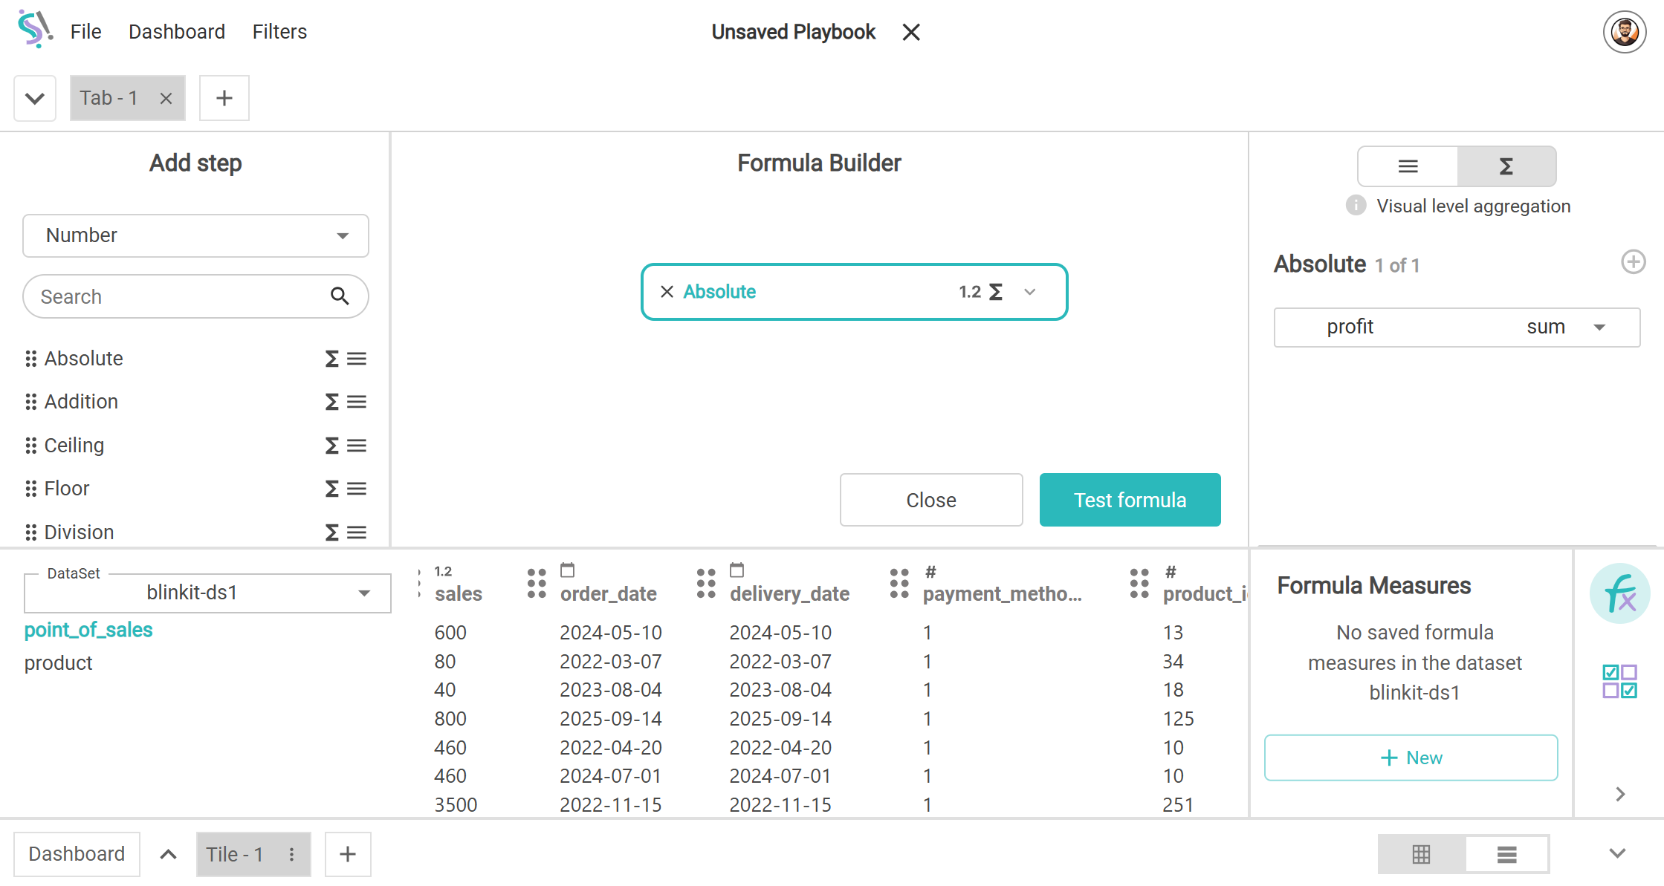Close the Unsaved Playbook
The image size is (1664, 886).
(x=911, y=32)
